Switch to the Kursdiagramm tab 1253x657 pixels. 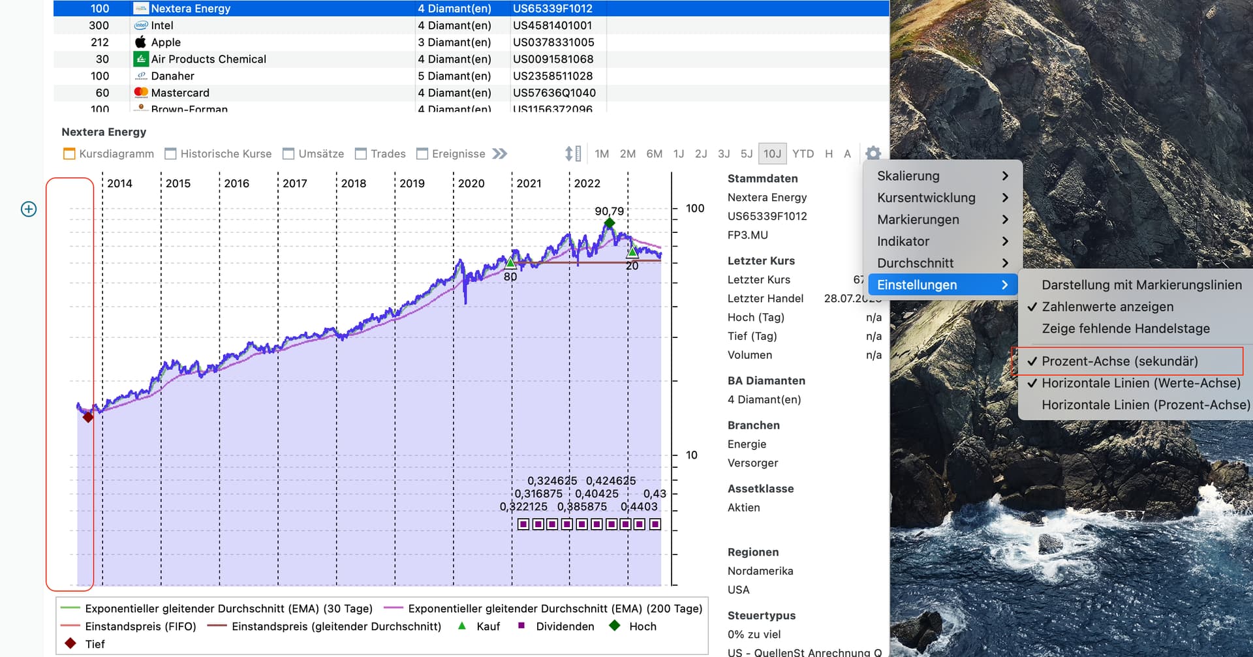(108, 153)
